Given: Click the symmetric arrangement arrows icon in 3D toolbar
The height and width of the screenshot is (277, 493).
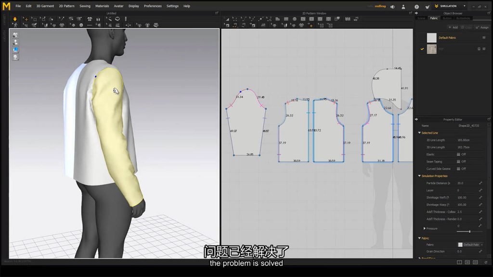Looking at the screenshot, I should click(x=129, y=25).
